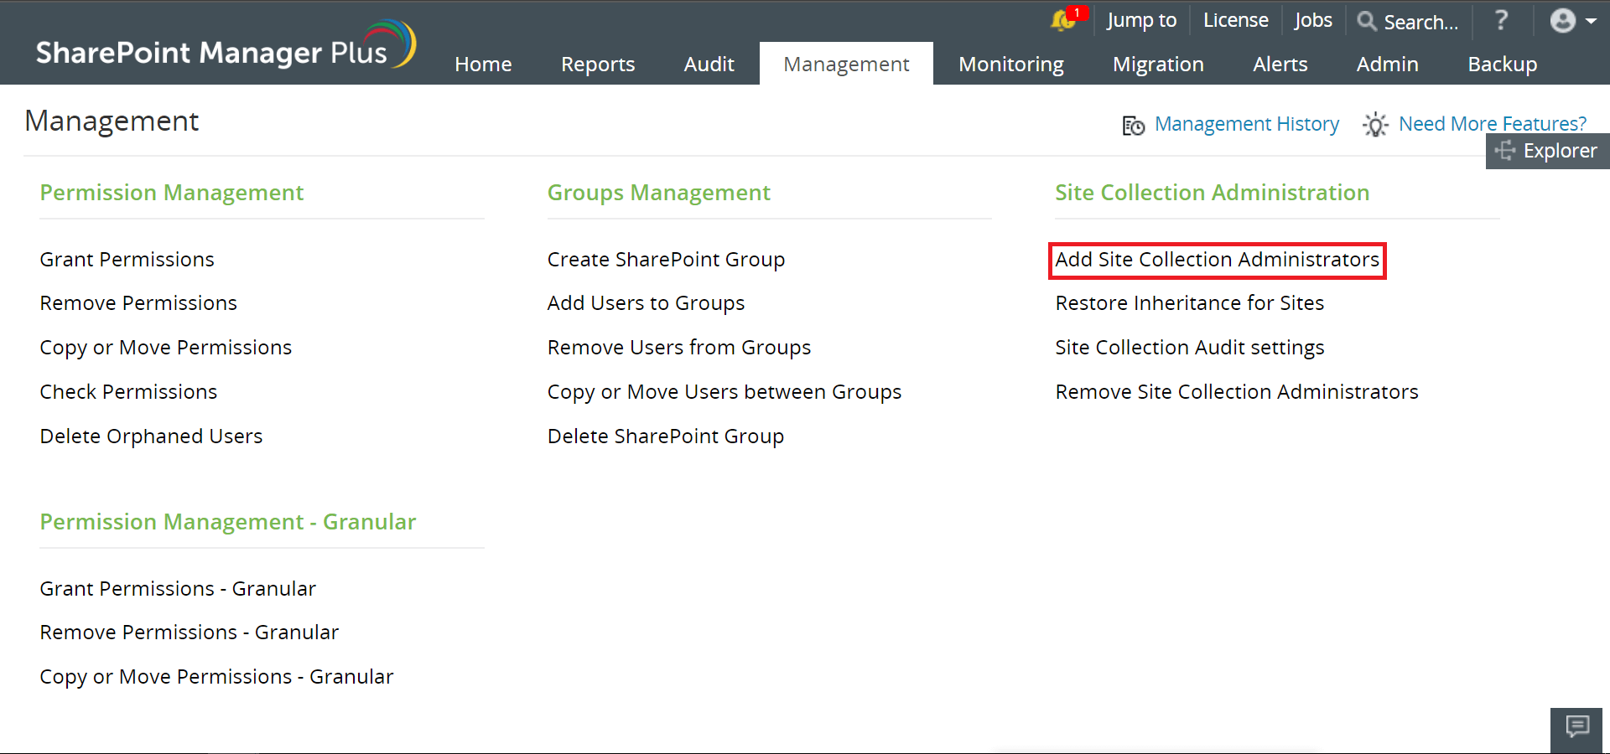
Task: Click Create SharePoint Group
Action: click(x=666, y=259)
